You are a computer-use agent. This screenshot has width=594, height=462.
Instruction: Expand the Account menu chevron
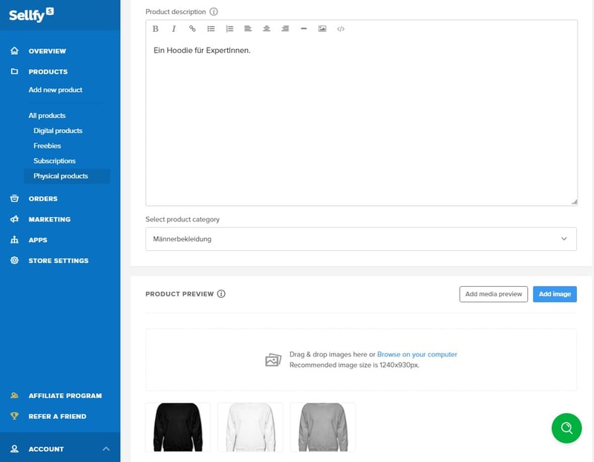106,449
